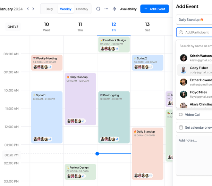Click the Availability link

pyautogui.click(x=128, y=9)
